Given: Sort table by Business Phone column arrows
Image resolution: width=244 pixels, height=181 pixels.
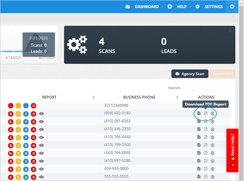Looking at the screenshot, I should click(177, 97).
